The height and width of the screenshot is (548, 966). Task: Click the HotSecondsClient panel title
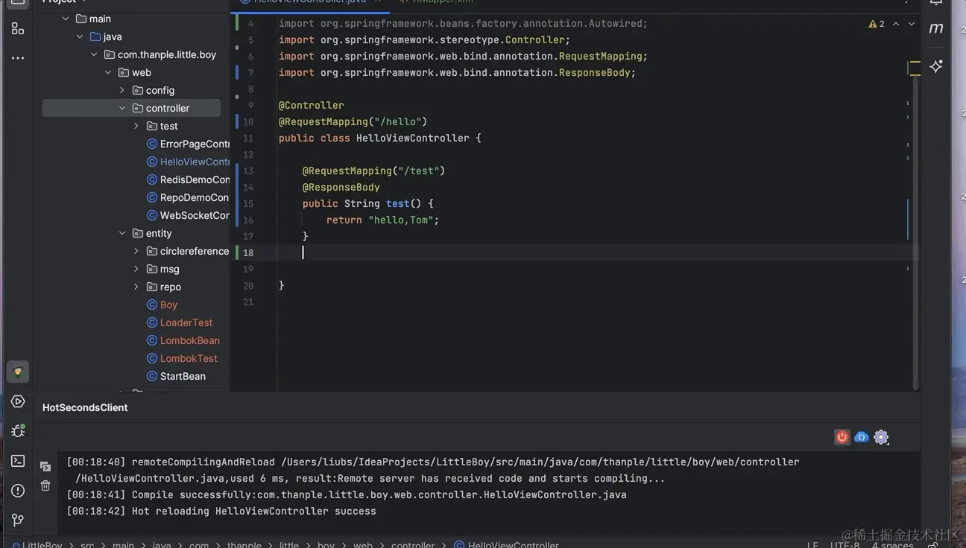click(85, 407)
